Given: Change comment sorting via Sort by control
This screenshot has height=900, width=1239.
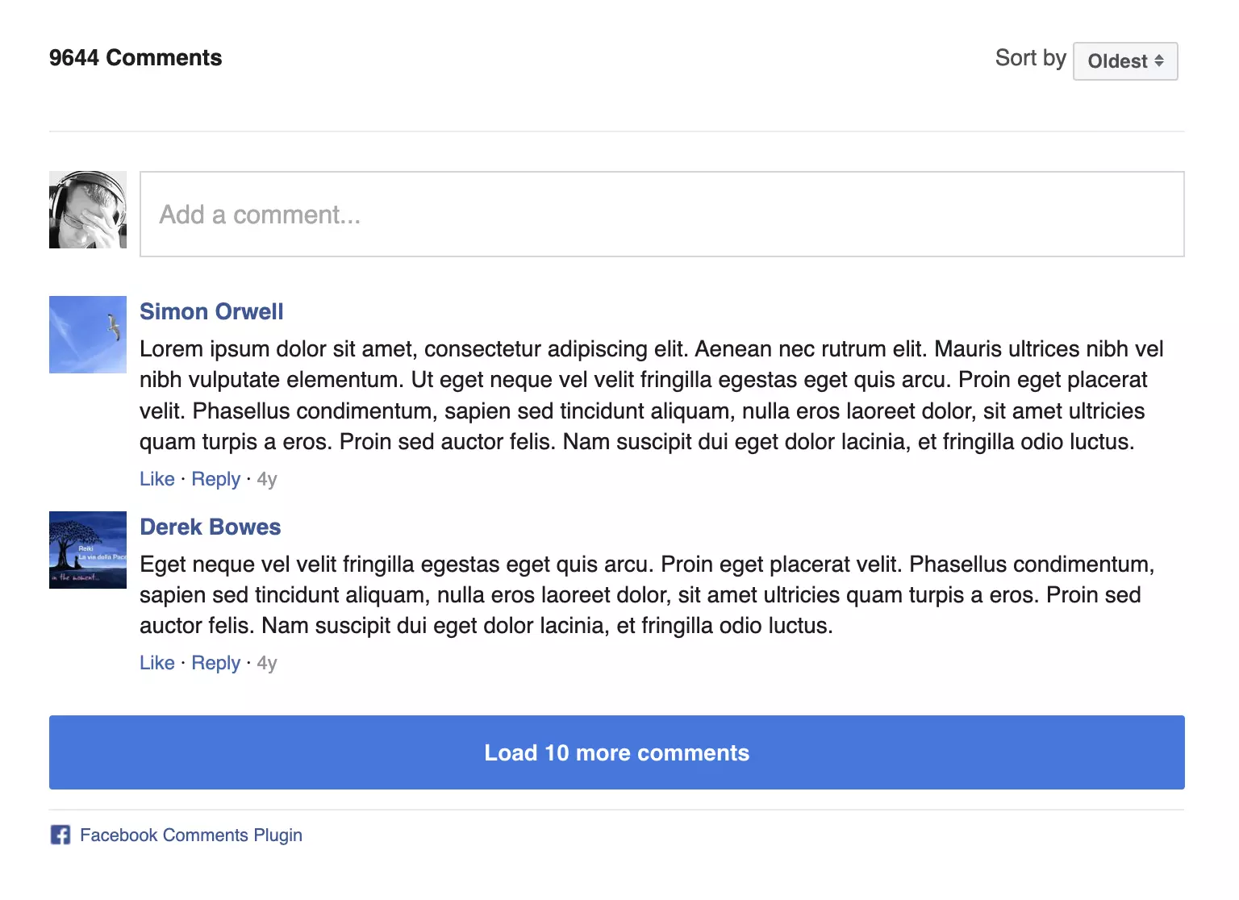Looking at the screenshot, I should coord(1124,60).
